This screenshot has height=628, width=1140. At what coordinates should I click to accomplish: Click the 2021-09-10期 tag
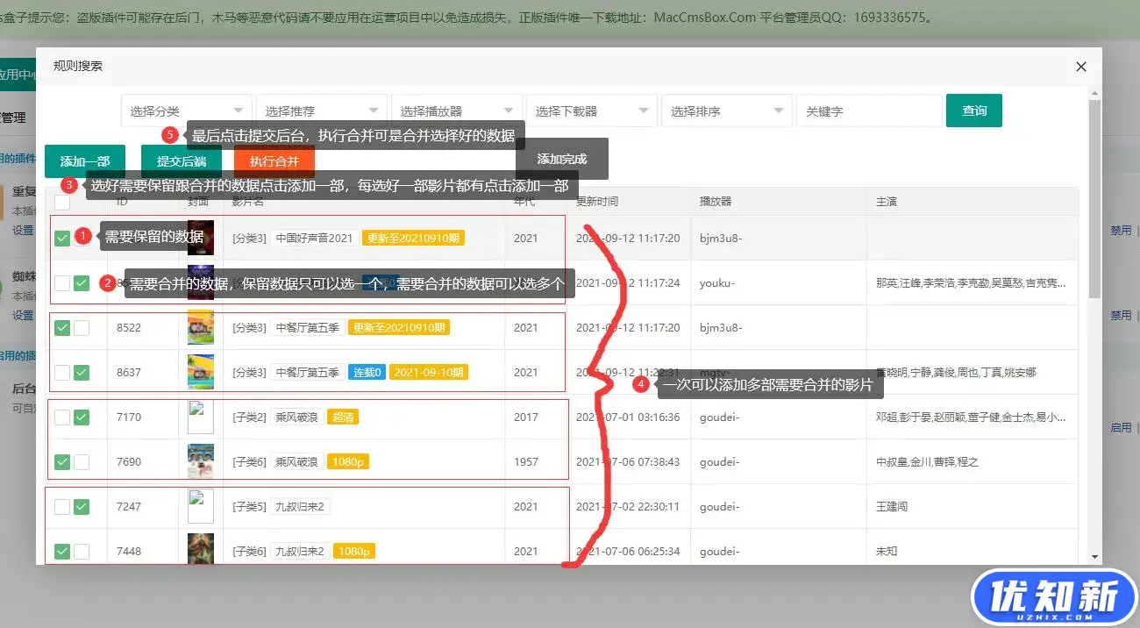point(428,373)
